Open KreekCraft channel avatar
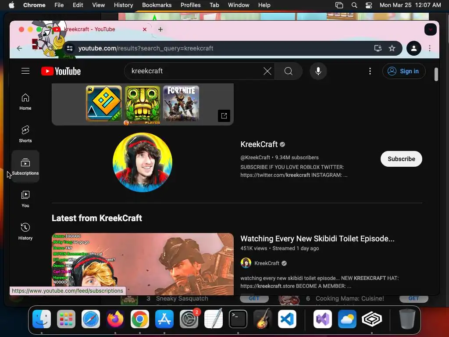This screenshot has height=337, width=449. click(x=143, y=162)
